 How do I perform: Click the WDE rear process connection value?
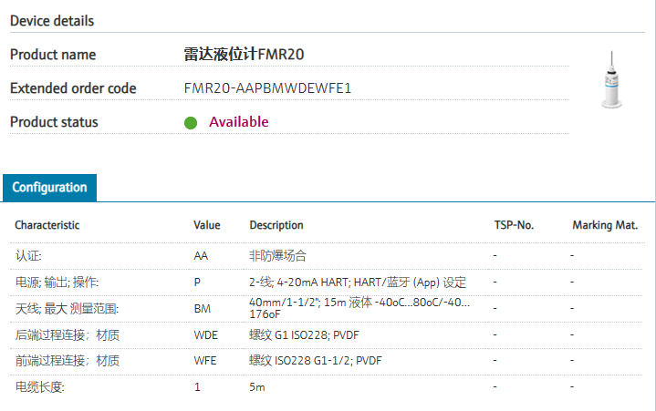point(205,335)
